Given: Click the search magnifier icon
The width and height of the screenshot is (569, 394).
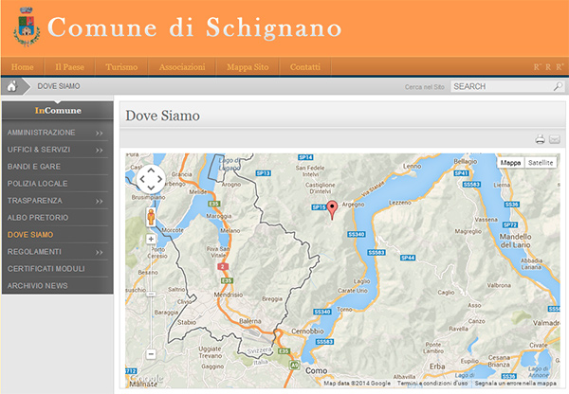Looking at the screenshot, I should tap(558, 86).
